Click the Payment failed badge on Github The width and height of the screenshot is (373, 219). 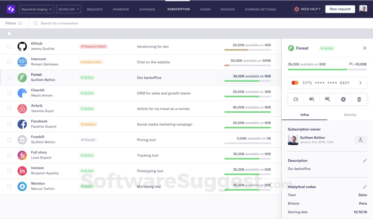click(x=94, y=47)
